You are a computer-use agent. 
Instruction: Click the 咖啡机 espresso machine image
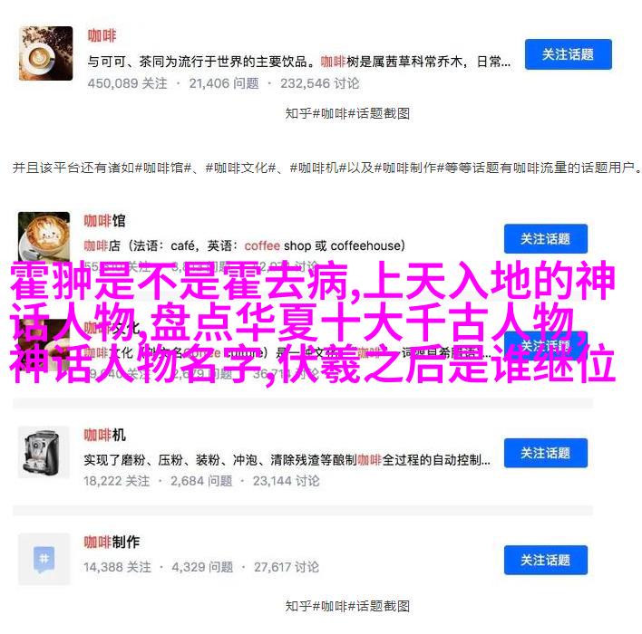coord(44,452)
